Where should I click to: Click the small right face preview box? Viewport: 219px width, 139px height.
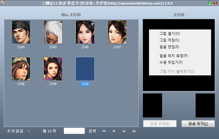[205, 105]
